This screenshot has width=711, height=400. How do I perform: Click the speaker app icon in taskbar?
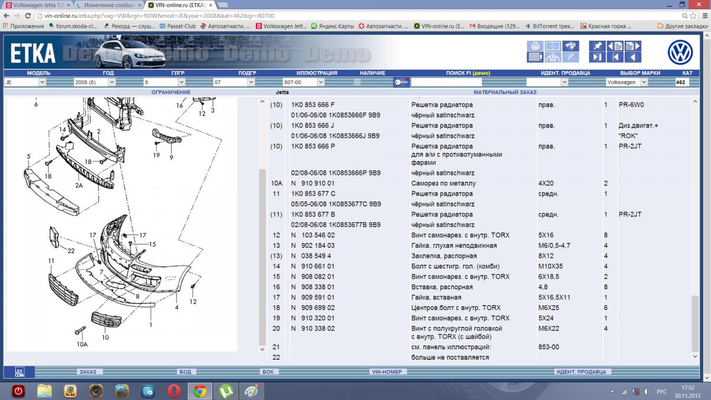click(x=96, y=391)
